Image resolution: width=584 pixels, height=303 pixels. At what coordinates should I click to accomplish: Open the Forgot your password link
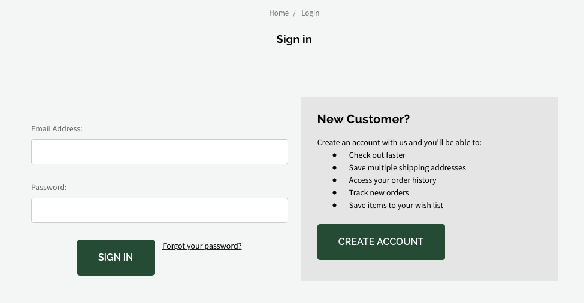[x=202, y=246]
